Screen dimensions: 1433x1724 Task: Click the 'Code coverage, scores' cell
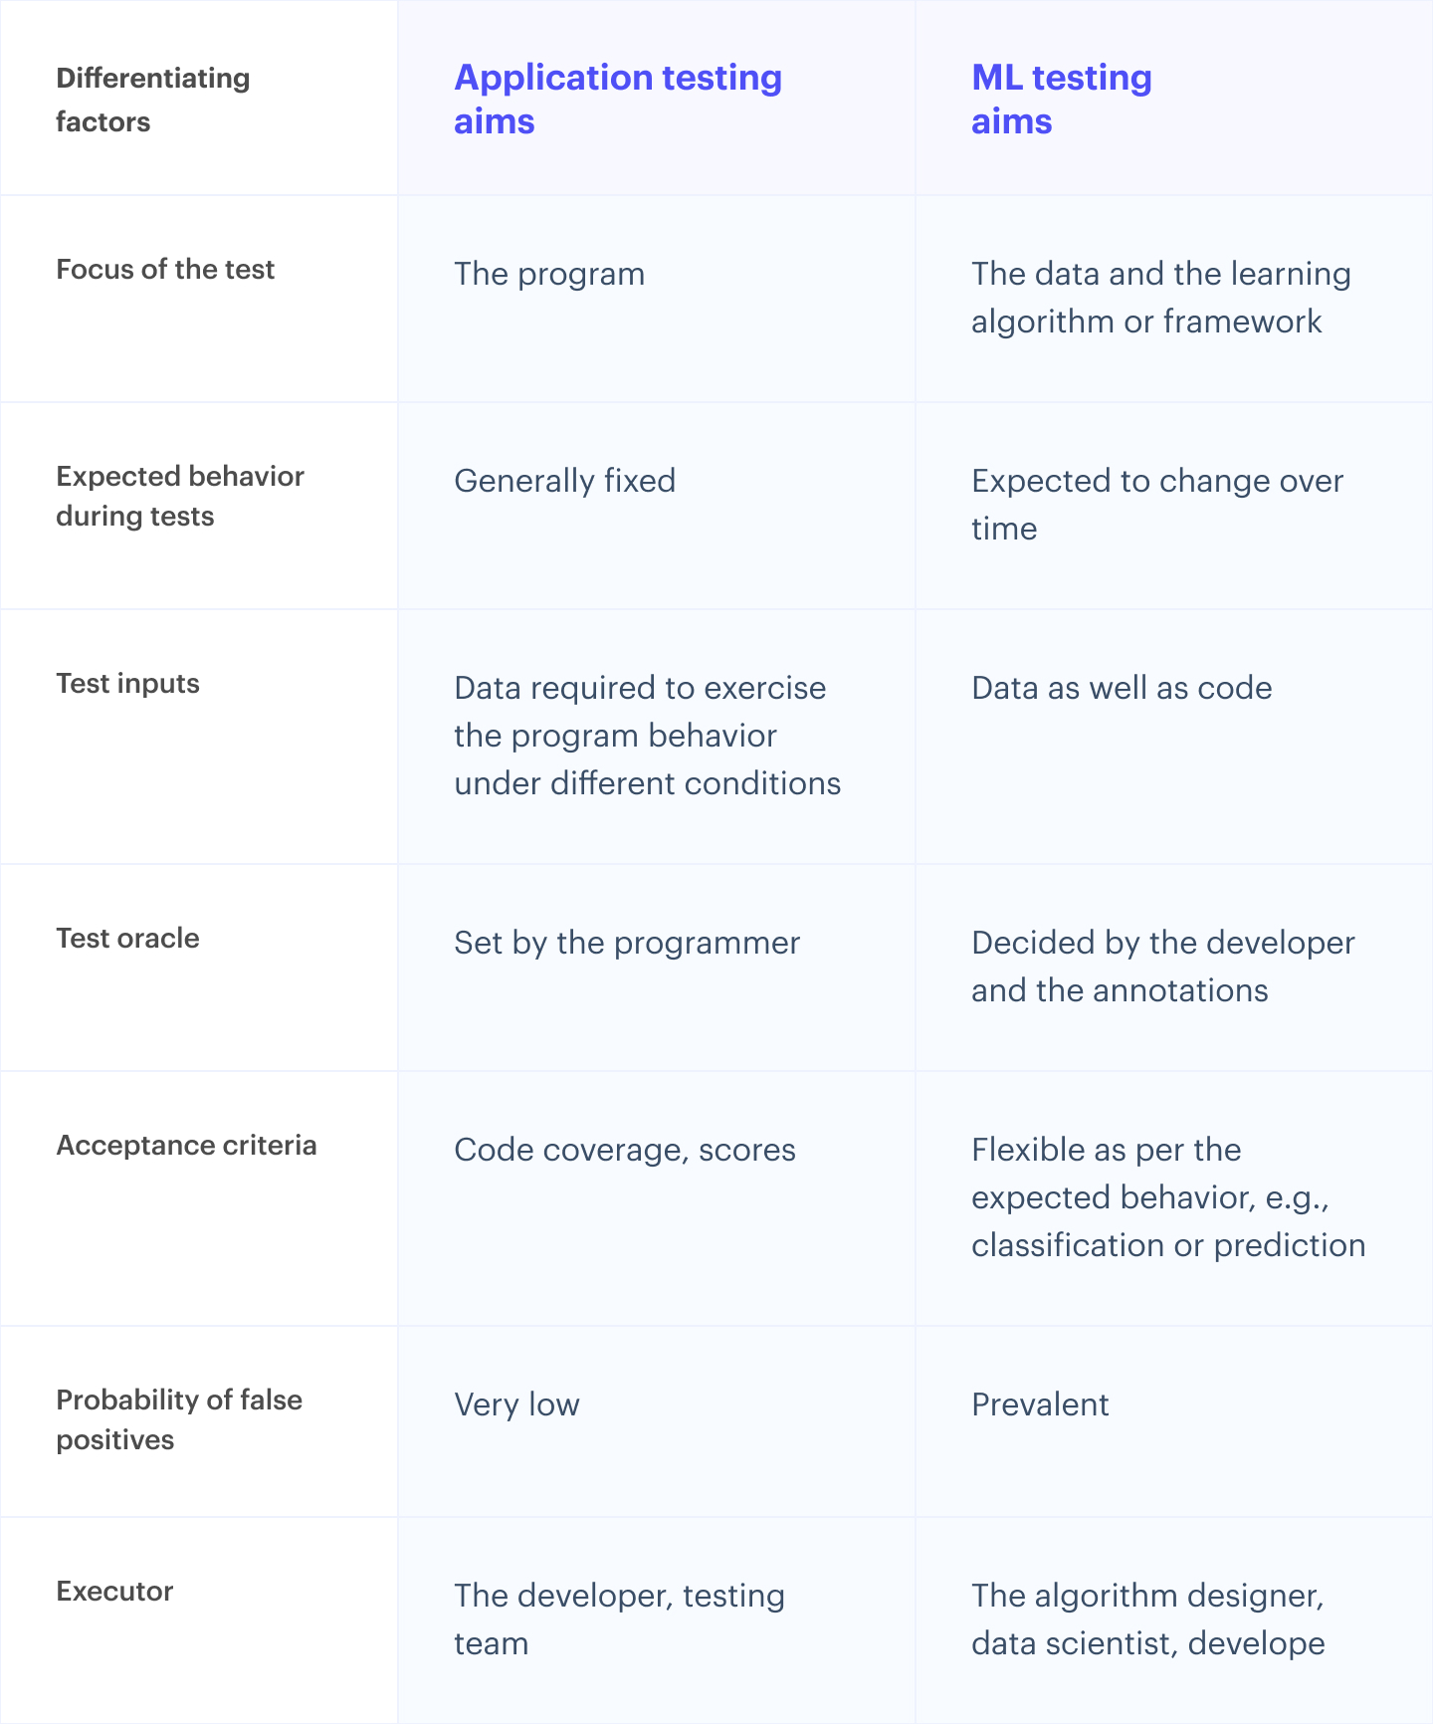(625, 1150)
